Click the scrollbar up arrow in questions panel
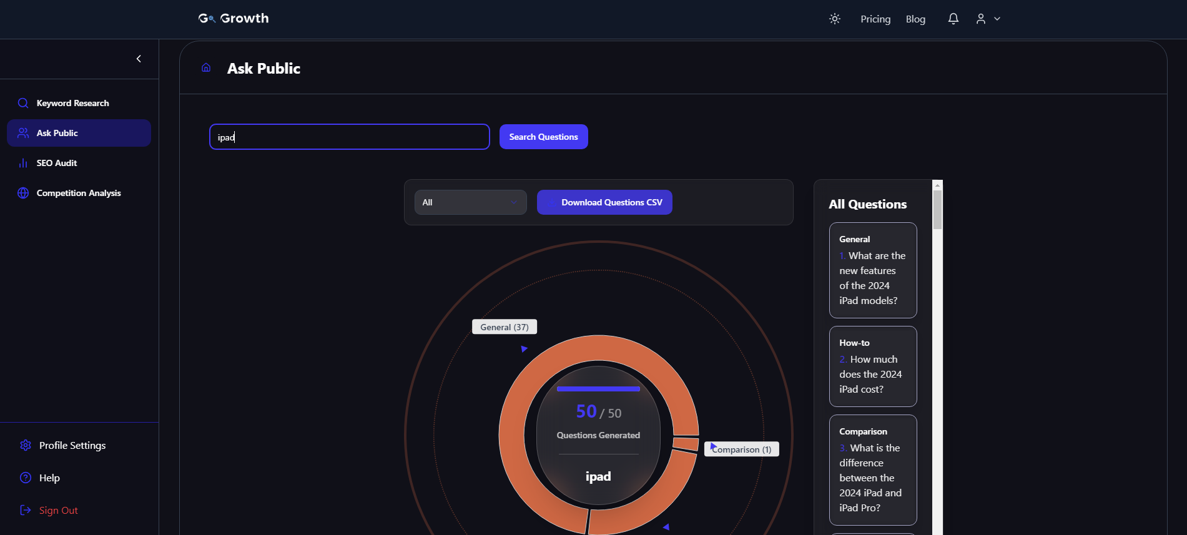Viewport: 1187px width, 535px height. 937,185
